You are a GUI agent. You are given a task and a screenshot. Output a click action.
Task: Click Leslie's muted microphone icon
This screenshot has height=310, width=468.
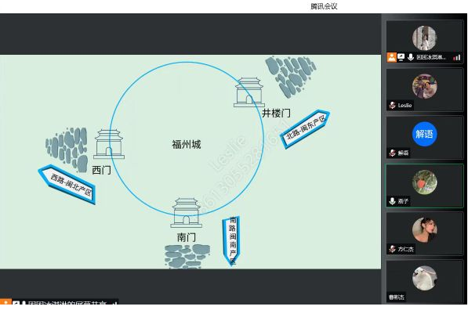point(393,105)
